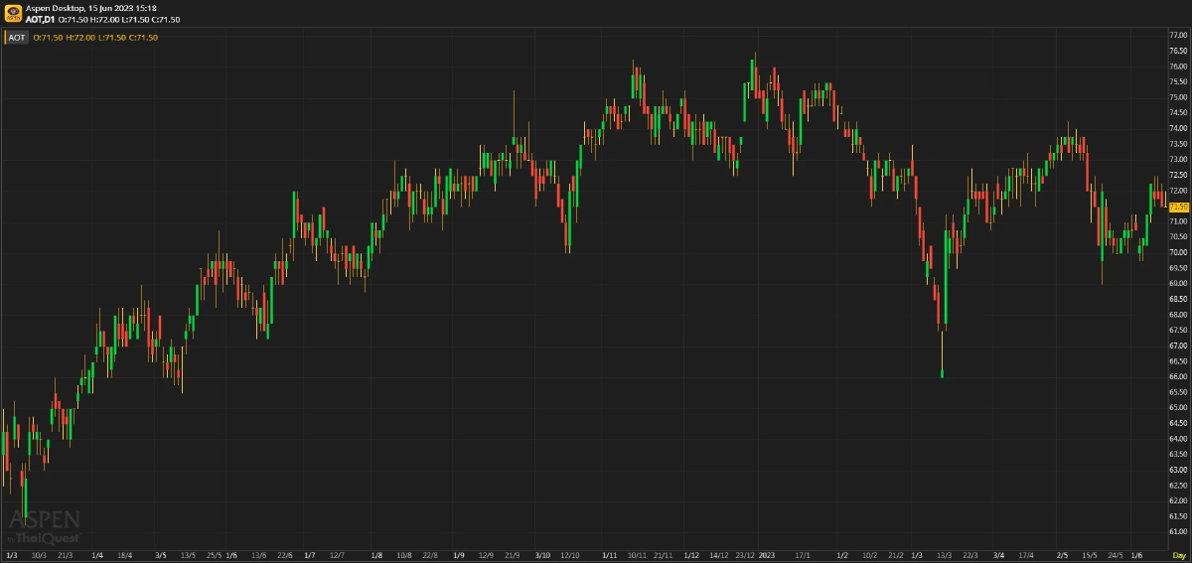Click the orange OHLC values in chart legend
1192x563 pixels.
pos(95,38)
